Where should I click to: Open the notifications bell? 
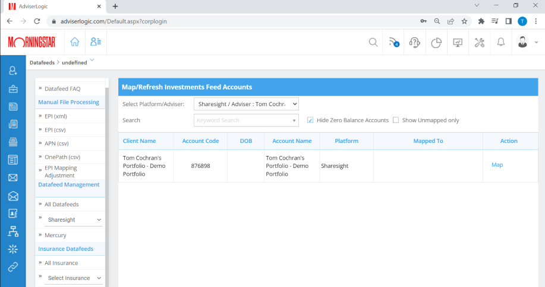click(x=501, y=42)
